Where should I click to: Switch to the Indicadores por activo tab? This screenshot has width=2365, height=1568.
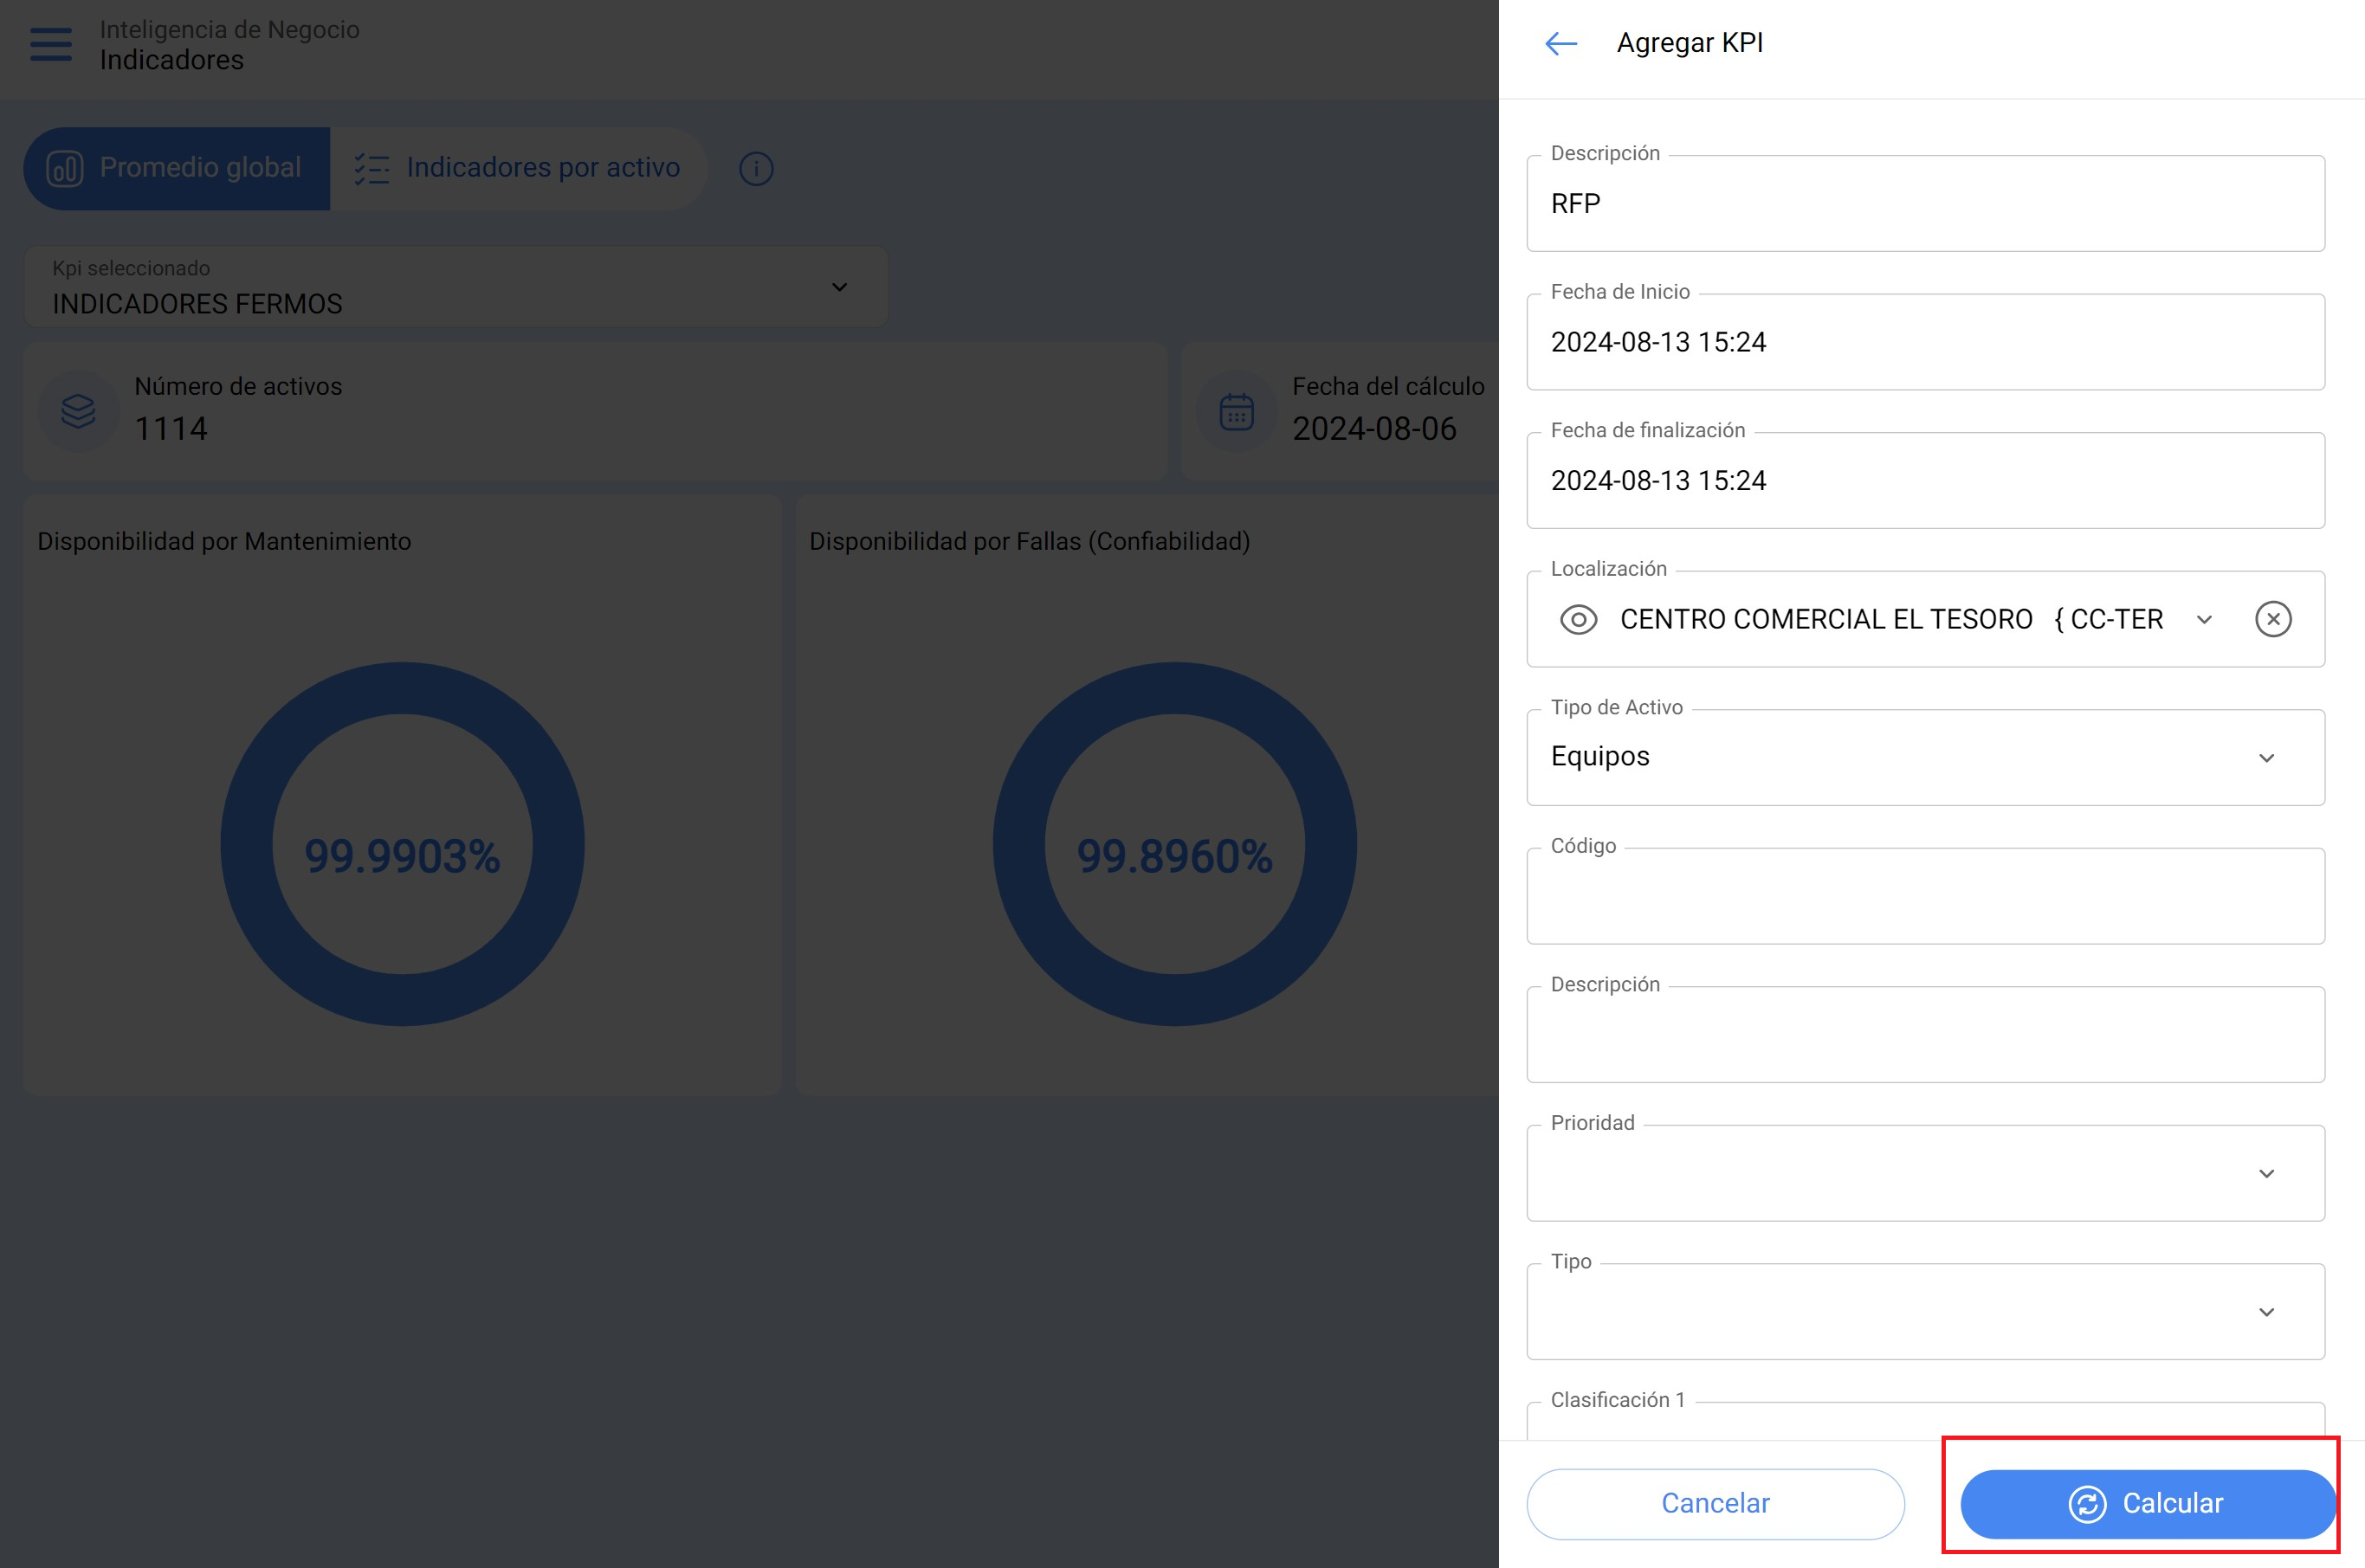coord(519,168)
